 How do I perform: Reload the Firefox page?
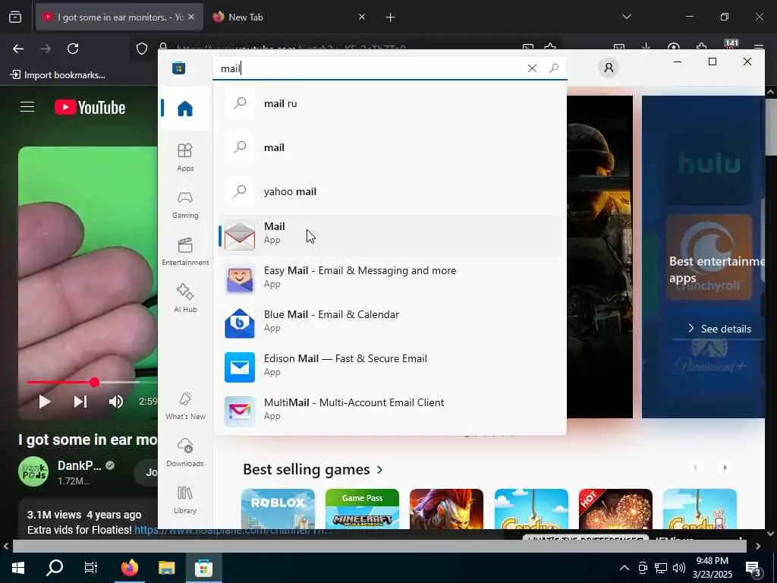[x=73, y=49]
